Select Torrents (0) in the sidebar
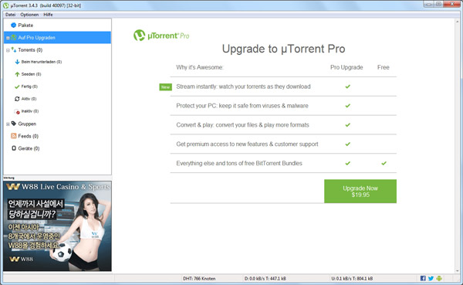 point(30,50)
